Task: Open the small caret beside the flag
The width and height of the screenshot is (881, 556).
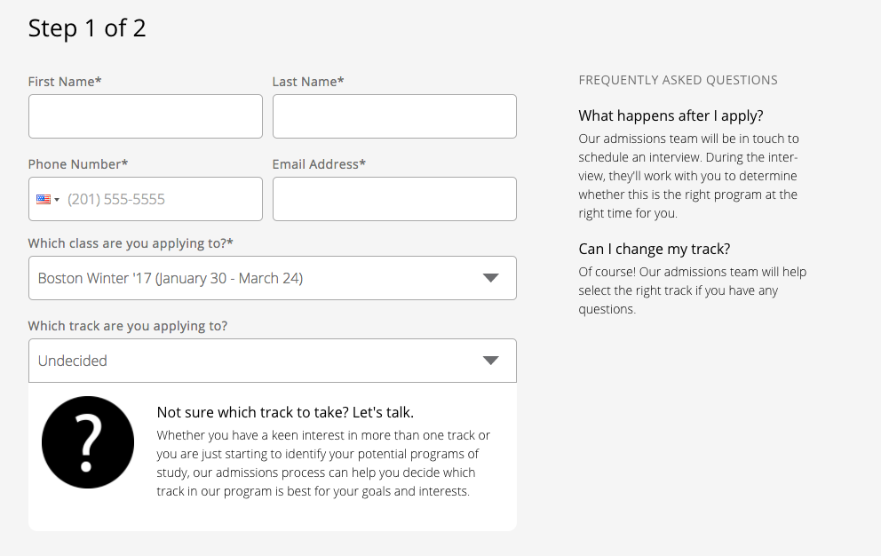Action: [57, 200]
